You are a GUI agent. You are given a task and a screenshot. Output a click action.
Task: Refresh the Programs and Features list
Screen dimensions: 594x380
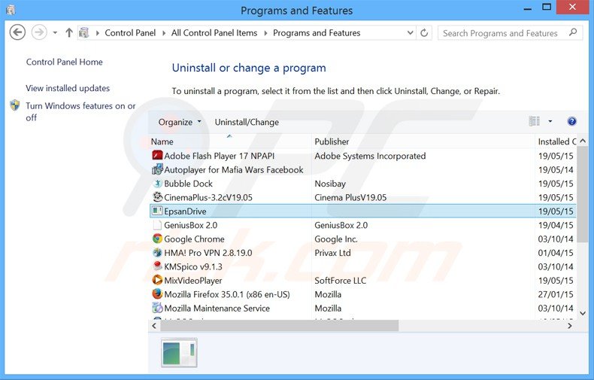click(x=424, y=33)
